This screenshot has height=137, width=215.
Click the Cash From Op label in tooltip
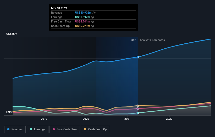[60, 26]
